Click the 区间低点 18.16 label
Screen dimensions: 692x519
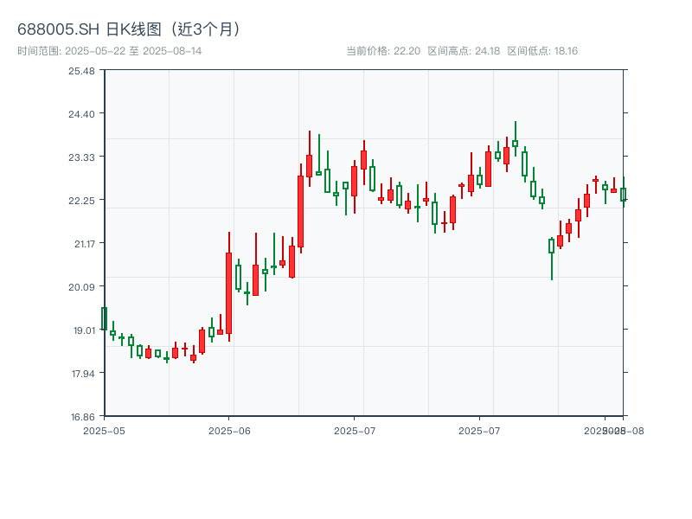pyautogui.click(x=542, y=51)
